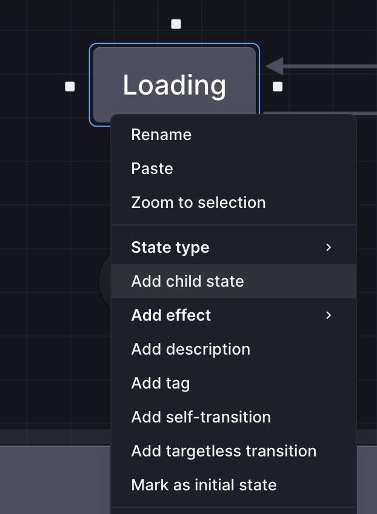
Task: Choose Add description
Action: 190,349
